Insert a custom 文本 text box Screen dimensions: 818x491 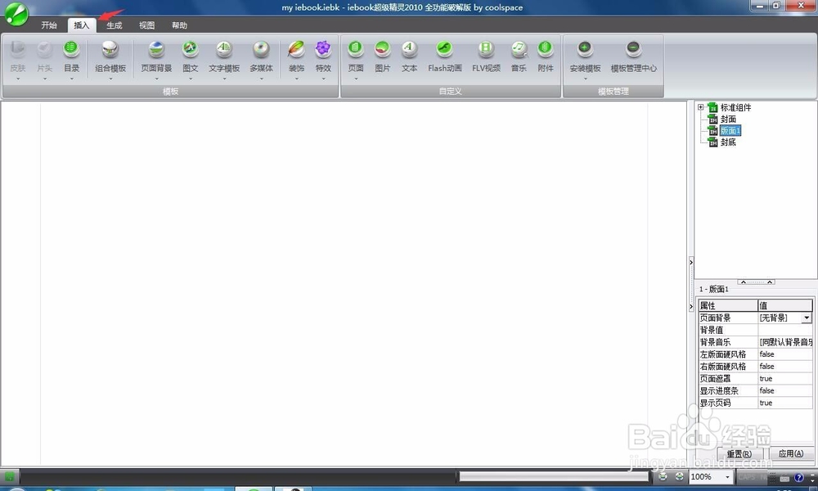(x=410, y=56)
